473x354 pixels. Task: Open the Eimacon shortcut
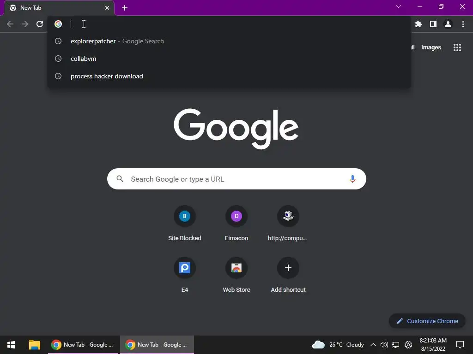point(236,224)
